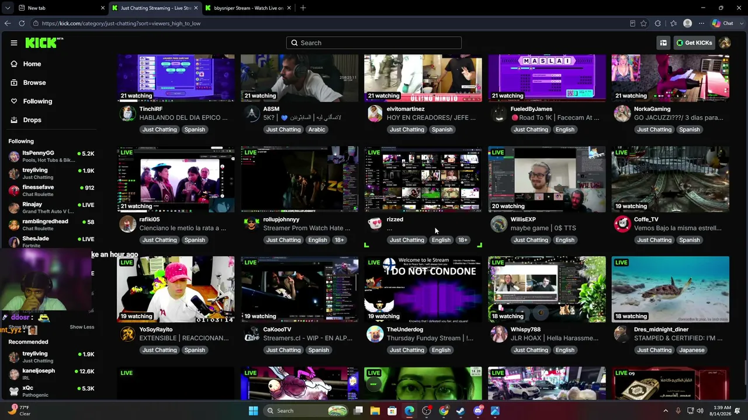Open Copilot Chat in the browser
Viewport: 748px width, 420px height.
(723, 23)
